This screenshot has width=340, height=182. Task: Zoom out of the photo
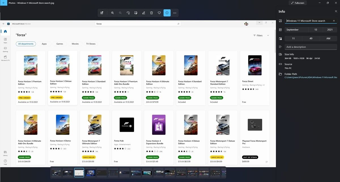point(120,13)
